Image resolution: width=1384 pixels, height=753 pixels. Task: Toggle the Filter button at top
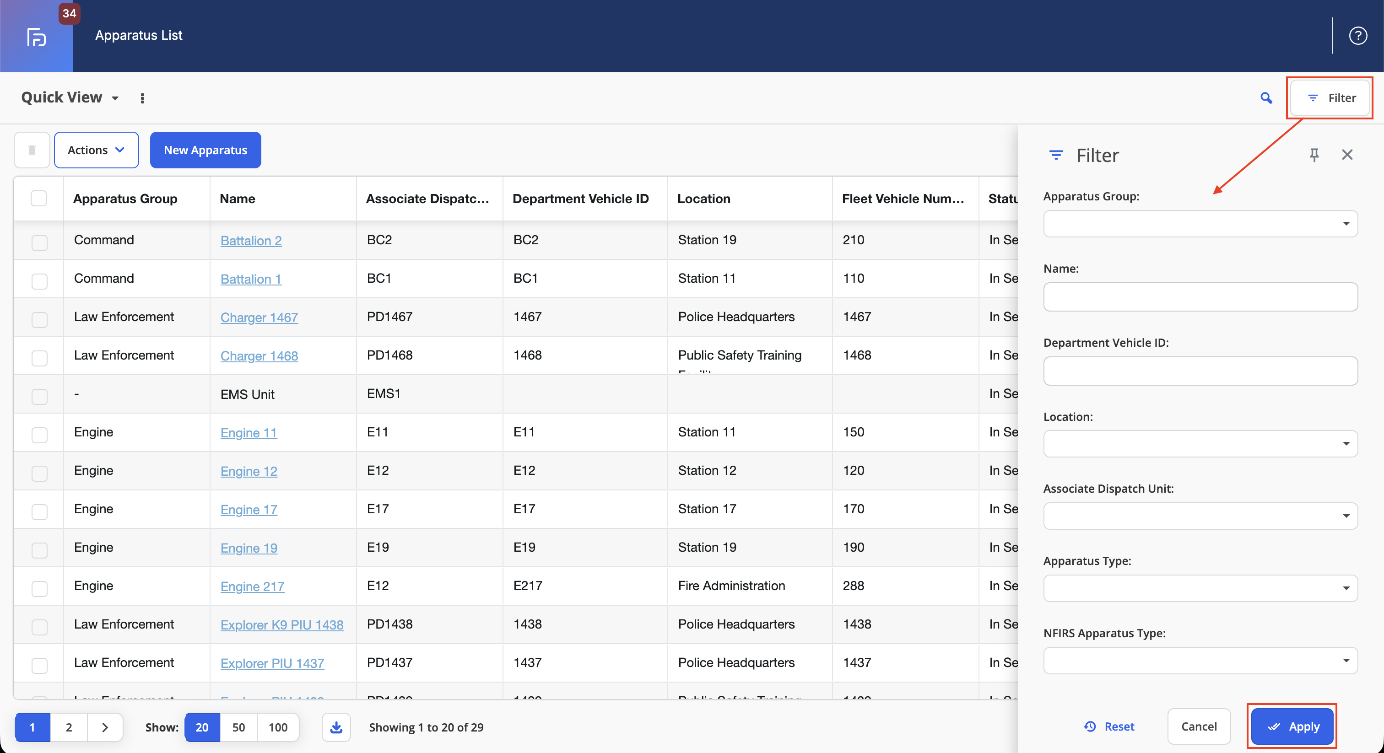(1330, 98)
